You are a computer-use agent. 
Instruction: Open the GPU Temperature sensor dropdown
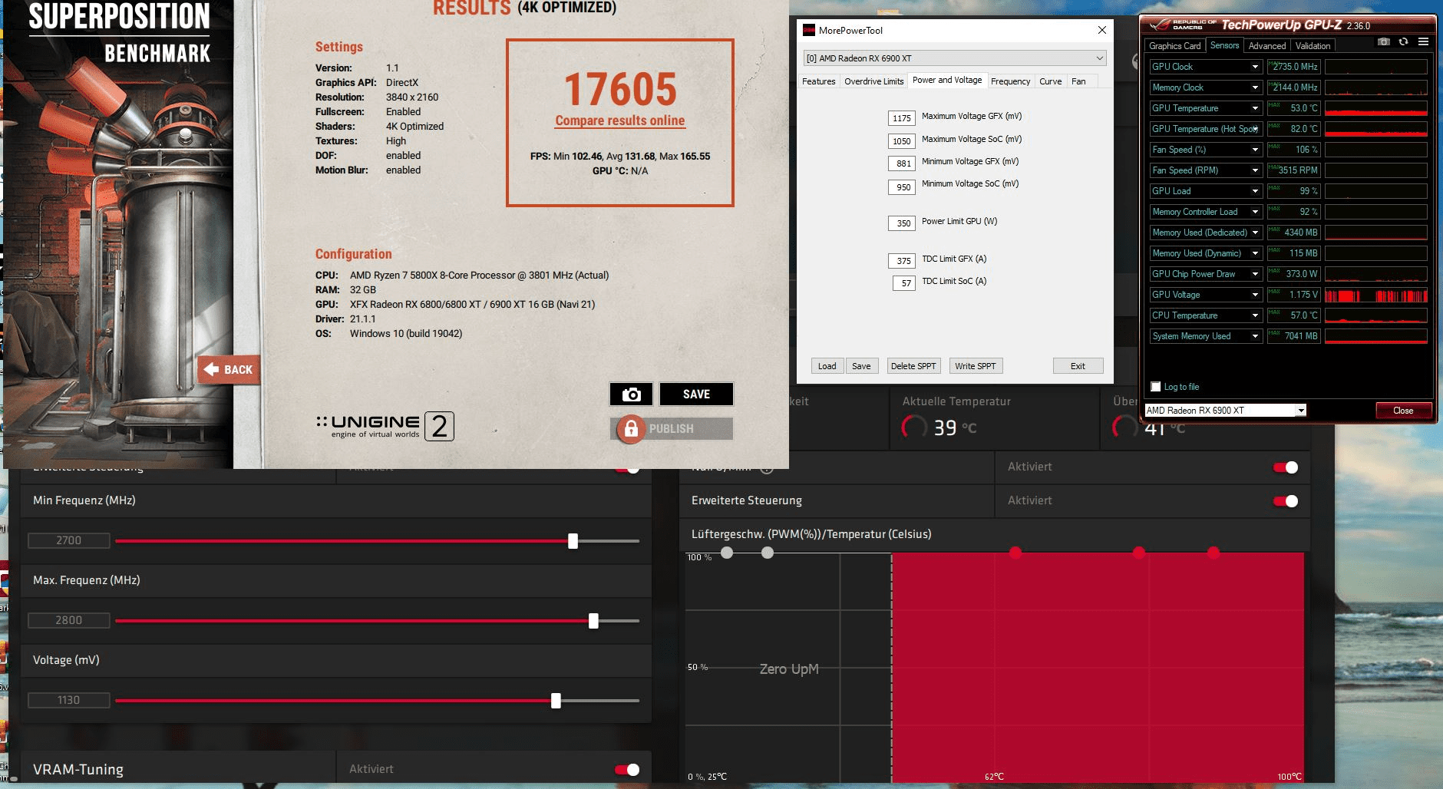[x=1255, y=108]
